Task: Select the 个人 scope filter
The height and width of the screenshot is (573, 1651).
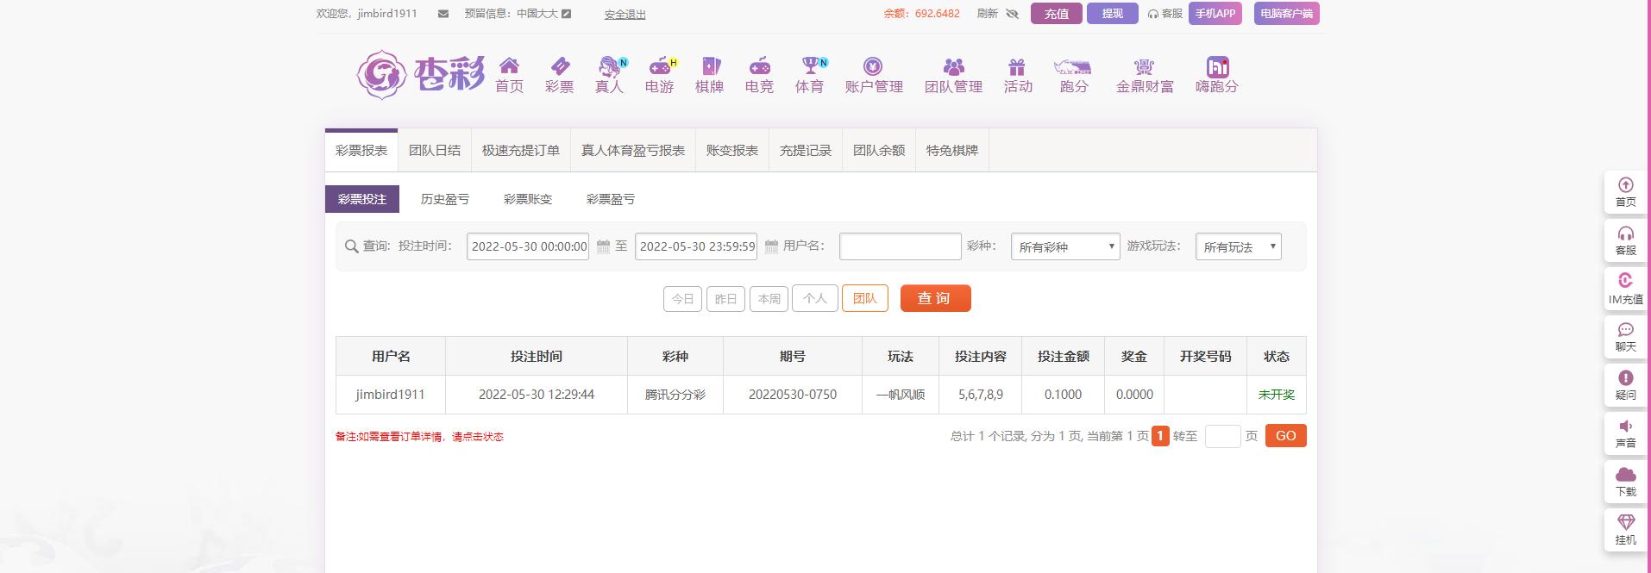Action: click(x=814, y=299)
